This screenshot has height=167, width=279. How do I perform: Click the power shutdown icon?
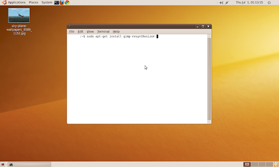coord(269,3)
